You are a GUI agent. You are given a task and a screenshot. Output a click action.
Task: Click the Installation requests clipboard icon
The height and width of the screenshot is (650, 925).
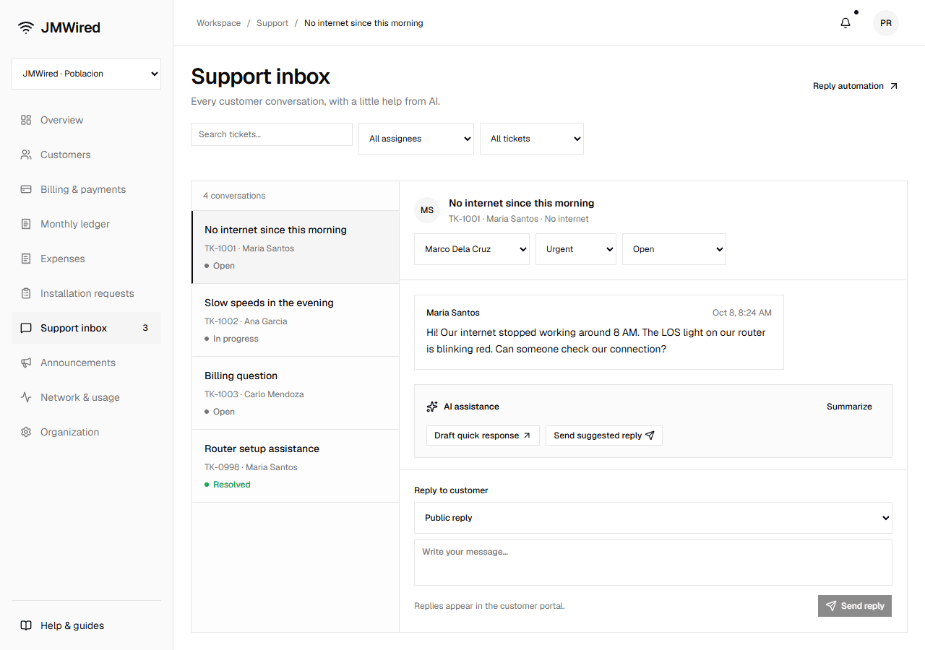click(x=26, y=293)
